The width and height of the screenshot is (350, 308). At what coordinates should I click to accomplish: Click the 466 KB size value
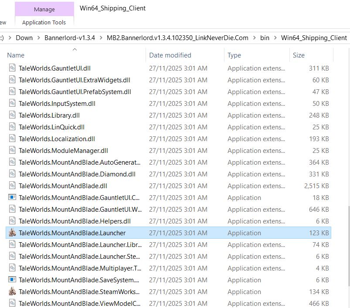(319, 304)
